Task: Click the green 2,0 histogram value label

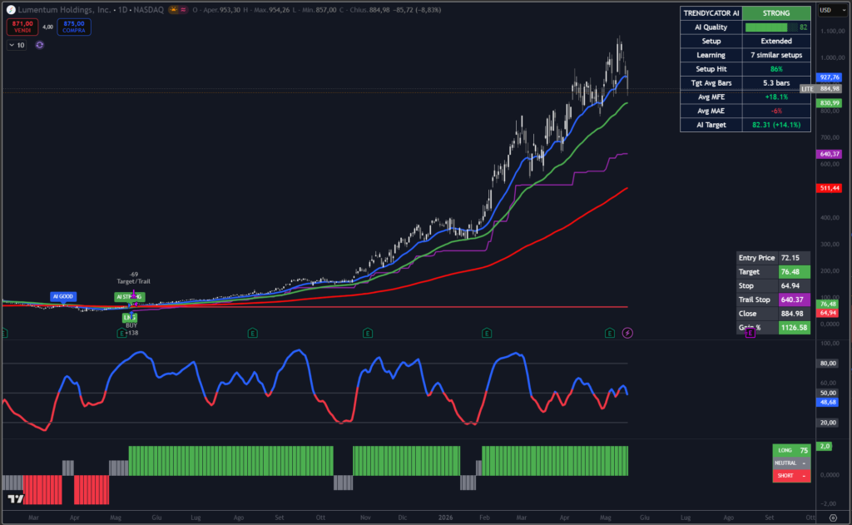Action: click(825, 446)
